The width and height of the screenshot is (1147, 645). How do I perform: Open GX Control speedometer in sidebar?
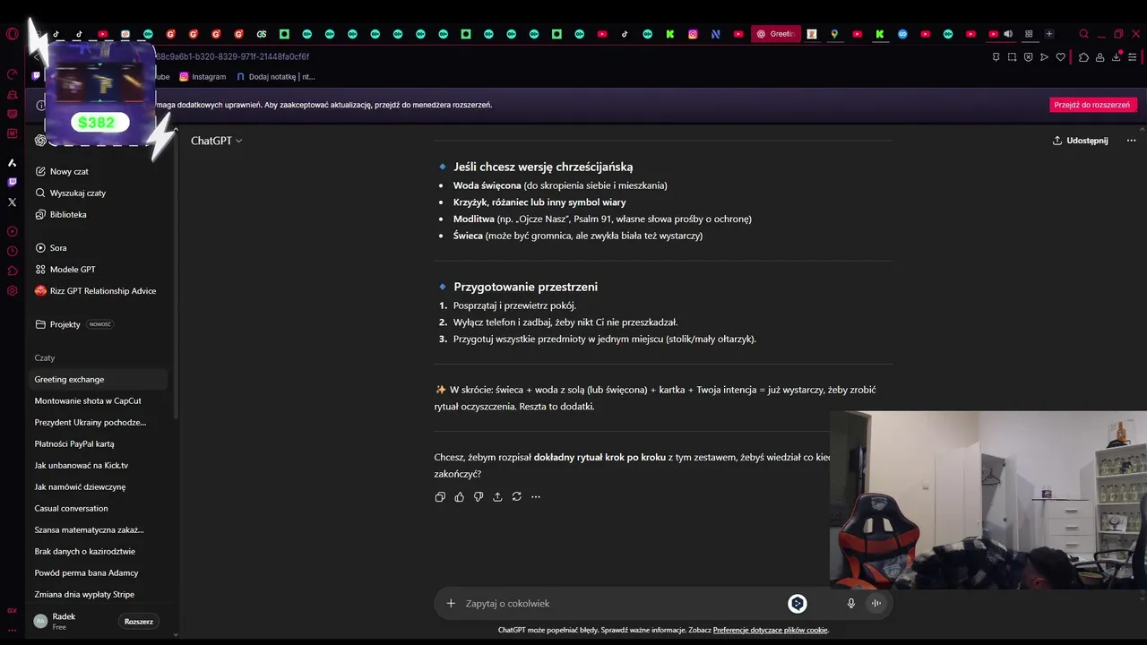(x=12, y=74)
